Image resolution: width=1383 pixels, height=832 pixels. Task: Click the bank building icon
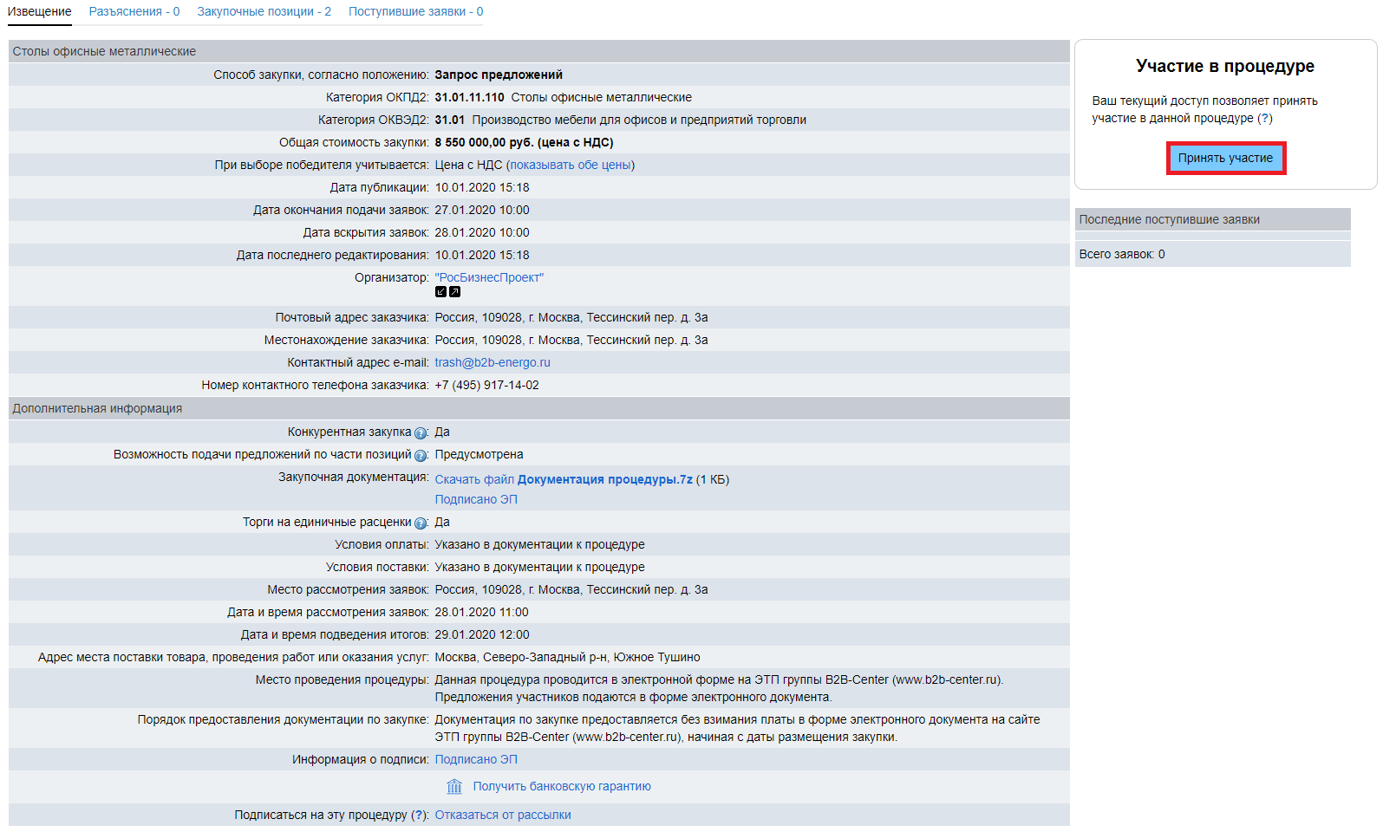(454, 787)
